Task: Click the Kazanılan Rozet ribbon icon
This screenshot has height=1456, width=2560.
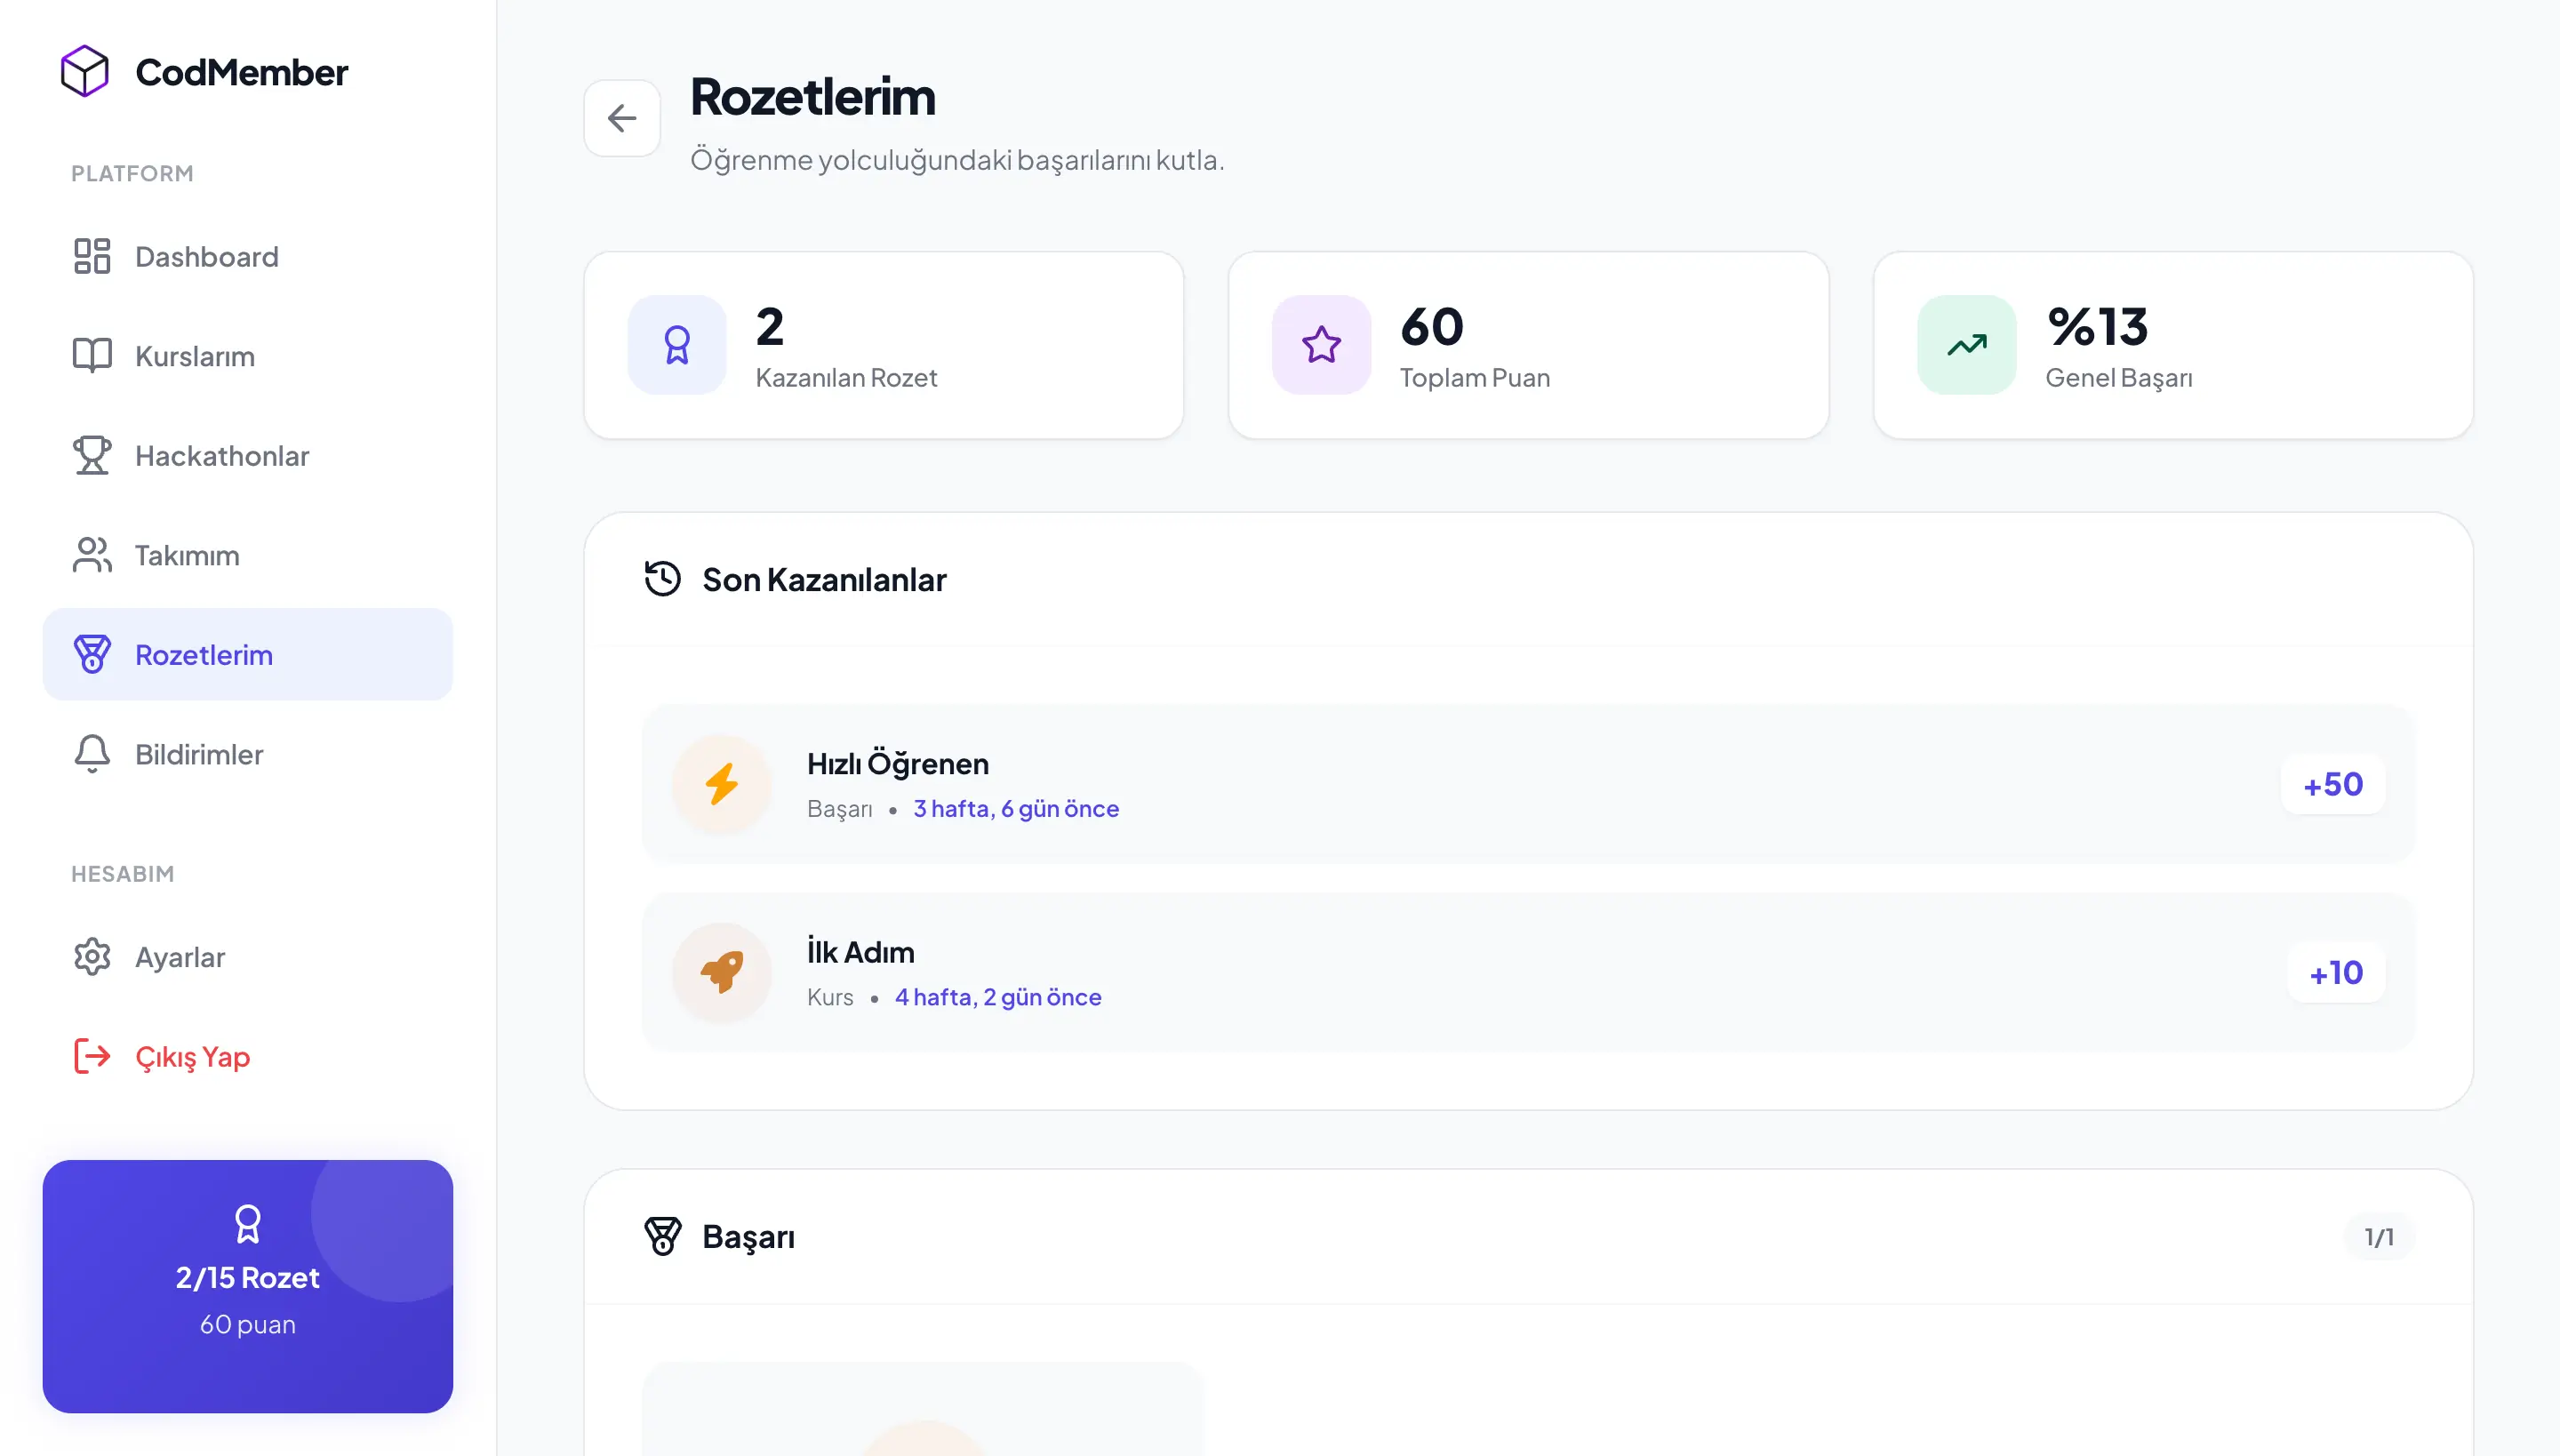Action: pyautogui.click(x=677, y=345)
